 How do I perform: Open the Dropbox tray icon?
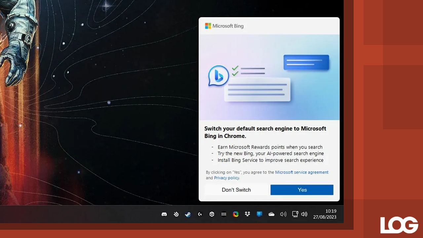click(248, 214)
